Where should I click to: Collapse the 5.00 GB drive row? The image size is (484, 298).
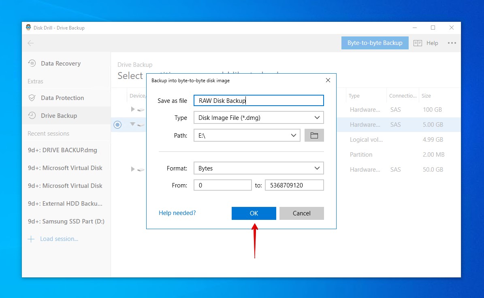[132, 124]
